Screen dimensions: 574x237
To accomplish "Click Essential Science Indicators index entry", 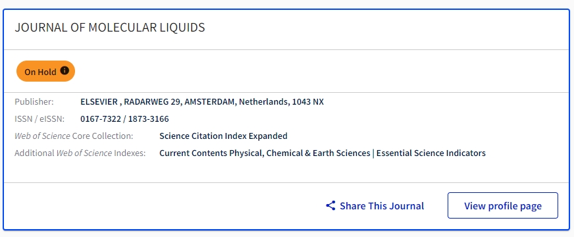I will point(431,153).
